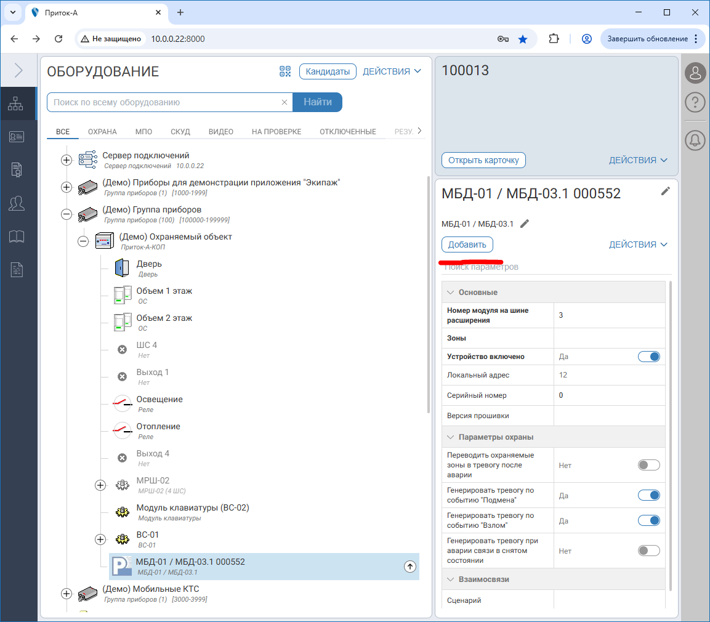Collapse the "(Демо) Охраняемый объект" node
Viewport: 710px width, 622px height.
[83, 241]
